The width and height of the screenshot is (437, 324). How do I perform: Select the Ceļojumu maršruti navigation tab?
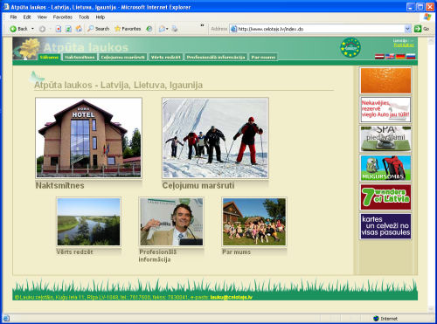(123, 57)
